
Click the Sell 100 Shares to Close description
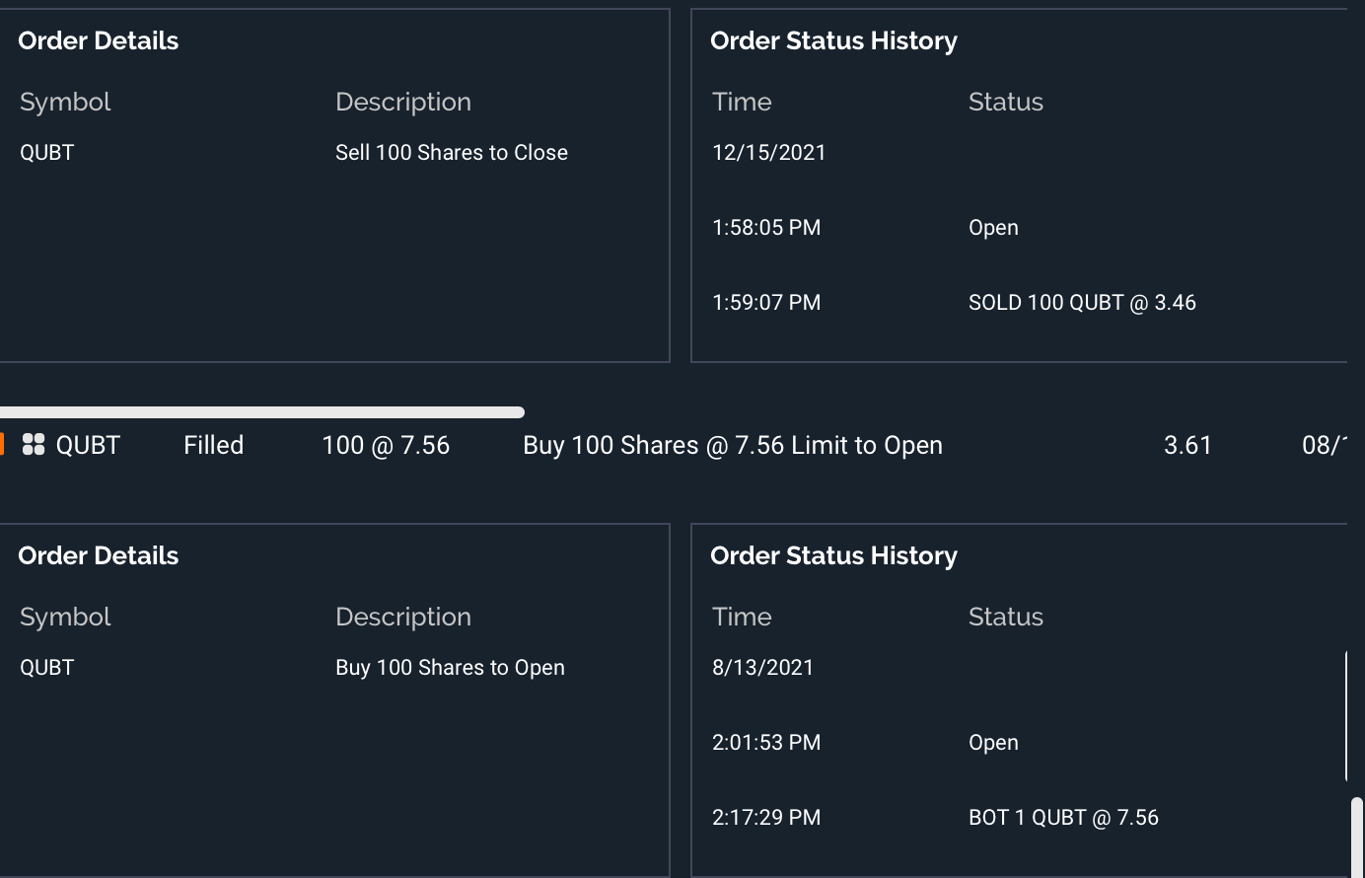click(x=451, y=153)
